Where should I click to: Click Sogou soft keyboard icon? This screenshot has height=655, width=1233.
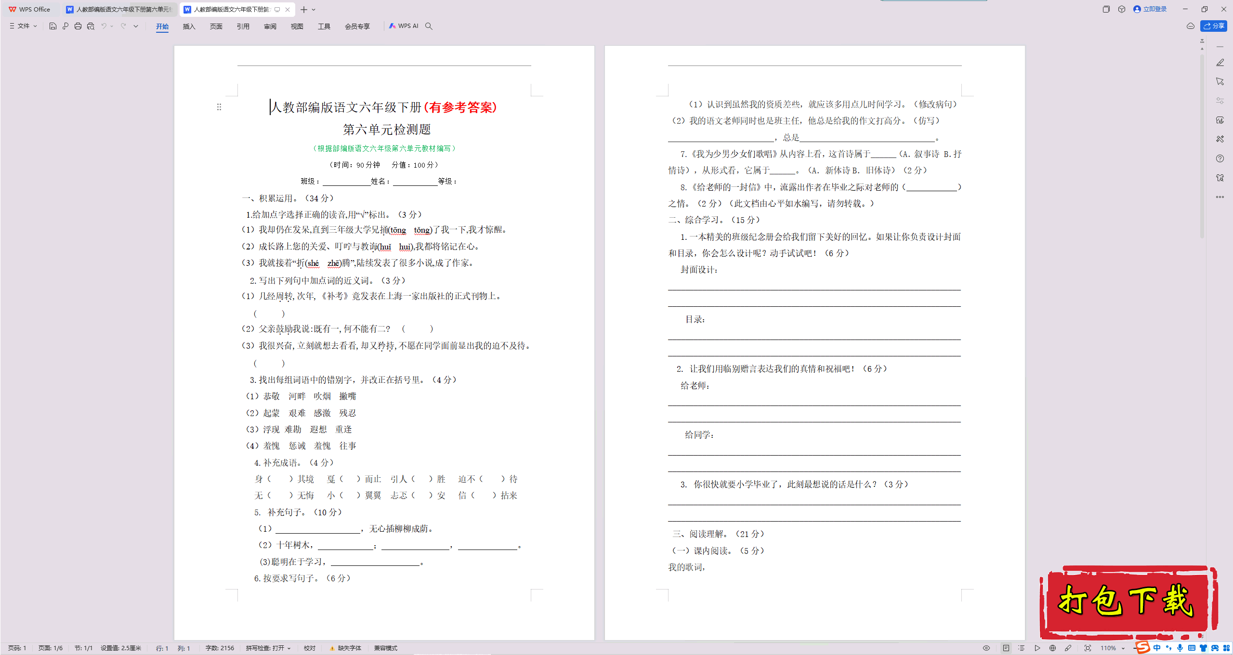pyautogui.click(x=1192, y=648)
